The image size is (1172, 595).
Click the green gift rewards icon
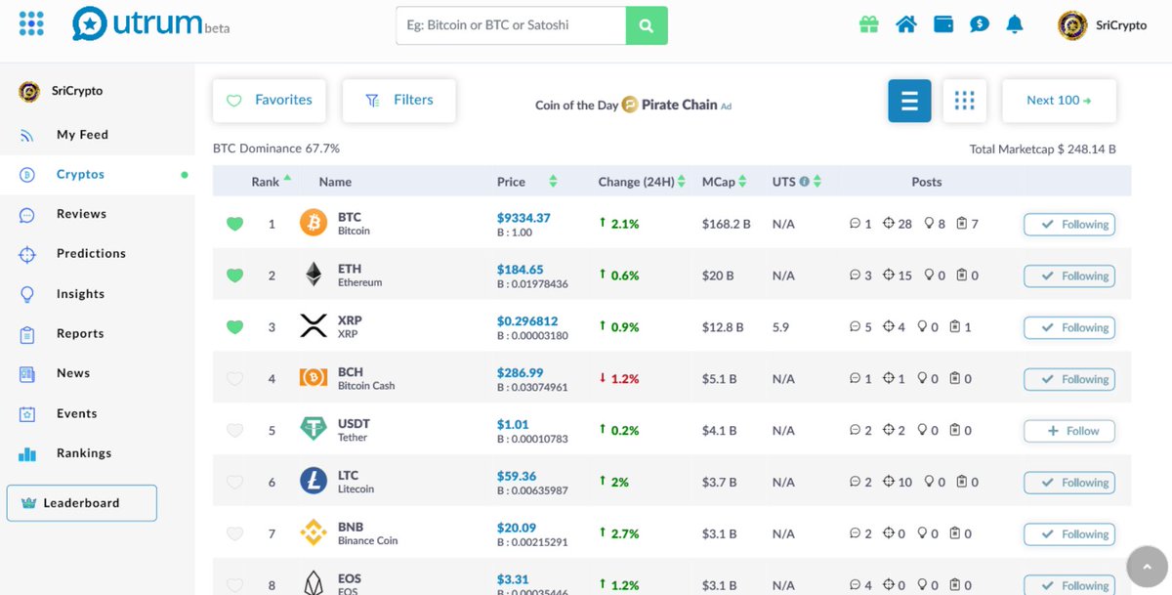868,24
